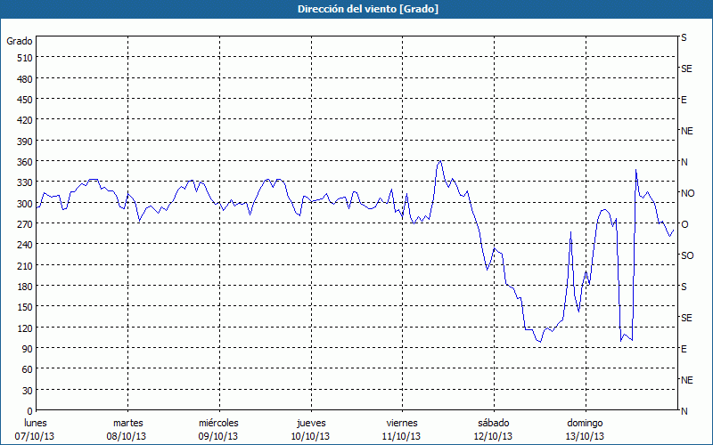The height and width of the screenshot is (445, 713).
Task: Choose the "miércoles 09/10/13" date label
Action: pos(218,430)
